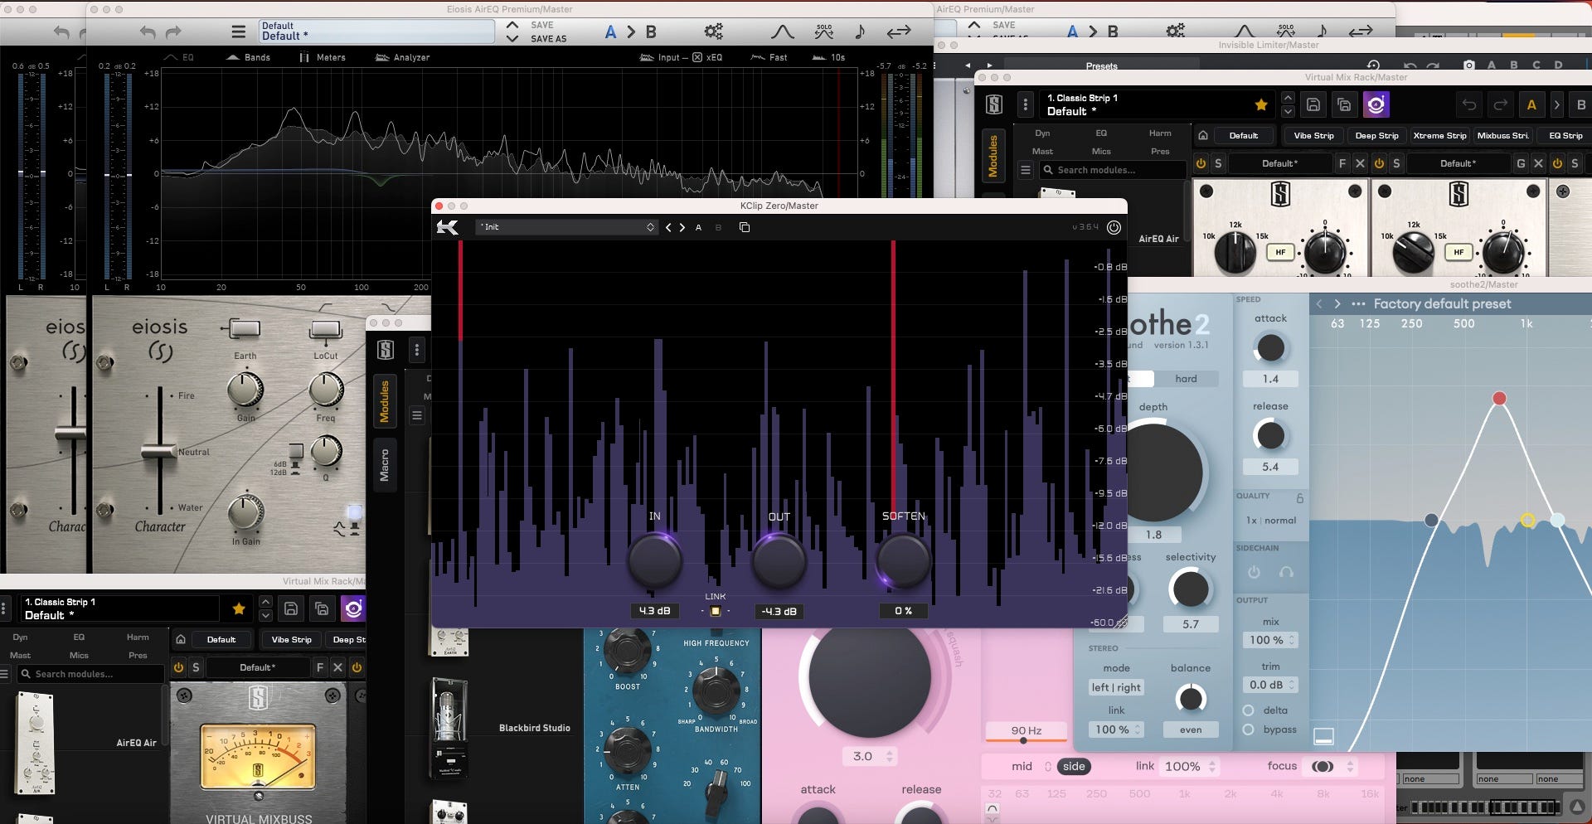Click the bell-curve icon in front AirEQ toolbar
This screenshot has height=824, width=1592.
782,32
